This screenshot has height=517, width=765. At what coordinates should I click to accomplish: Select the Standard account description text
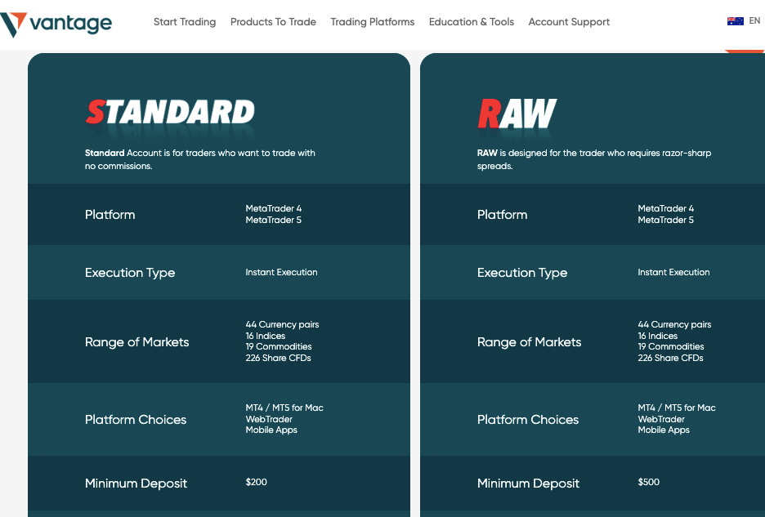coord(200,159)
